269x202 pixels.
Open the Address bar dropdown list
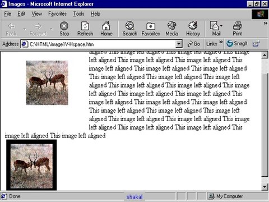click(x=179, y=44)
